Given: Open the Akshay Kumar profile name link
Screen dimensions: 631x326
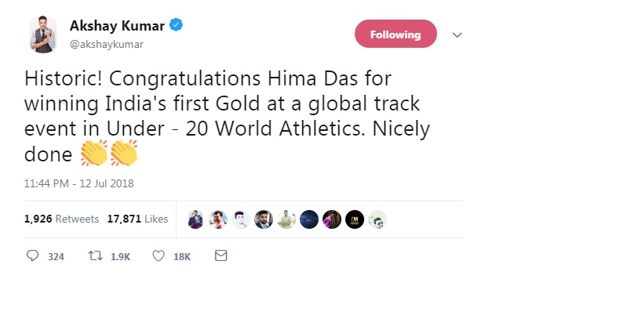Looking at the screenshot, I should (x=117, y=27).
